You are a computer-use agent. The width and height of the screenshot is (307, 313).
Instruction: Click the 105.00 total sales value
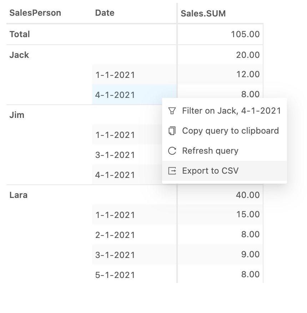(x=245, y=34)
